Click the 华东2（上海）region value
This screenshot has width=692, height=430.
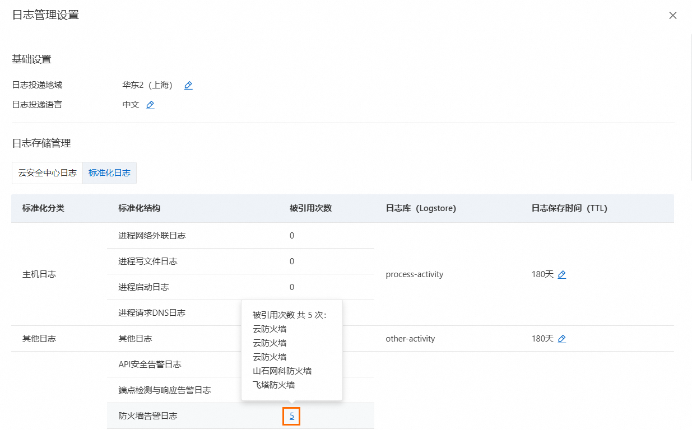coord(148,86)
